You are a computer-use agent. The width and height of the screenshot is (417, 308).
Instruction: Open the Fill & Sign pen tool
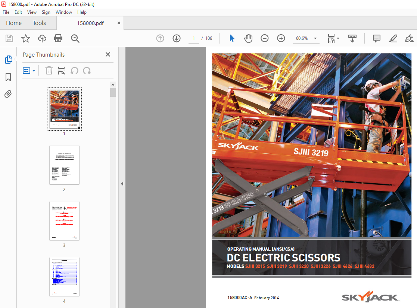point(409,38)
